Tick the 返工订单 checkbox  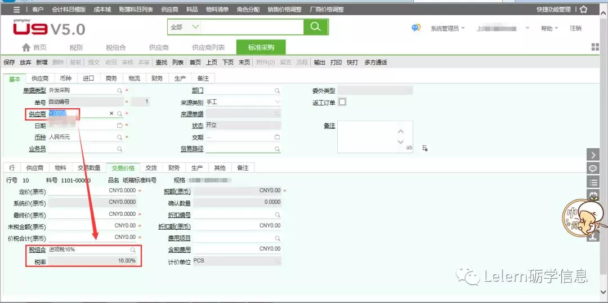(342, 102)
